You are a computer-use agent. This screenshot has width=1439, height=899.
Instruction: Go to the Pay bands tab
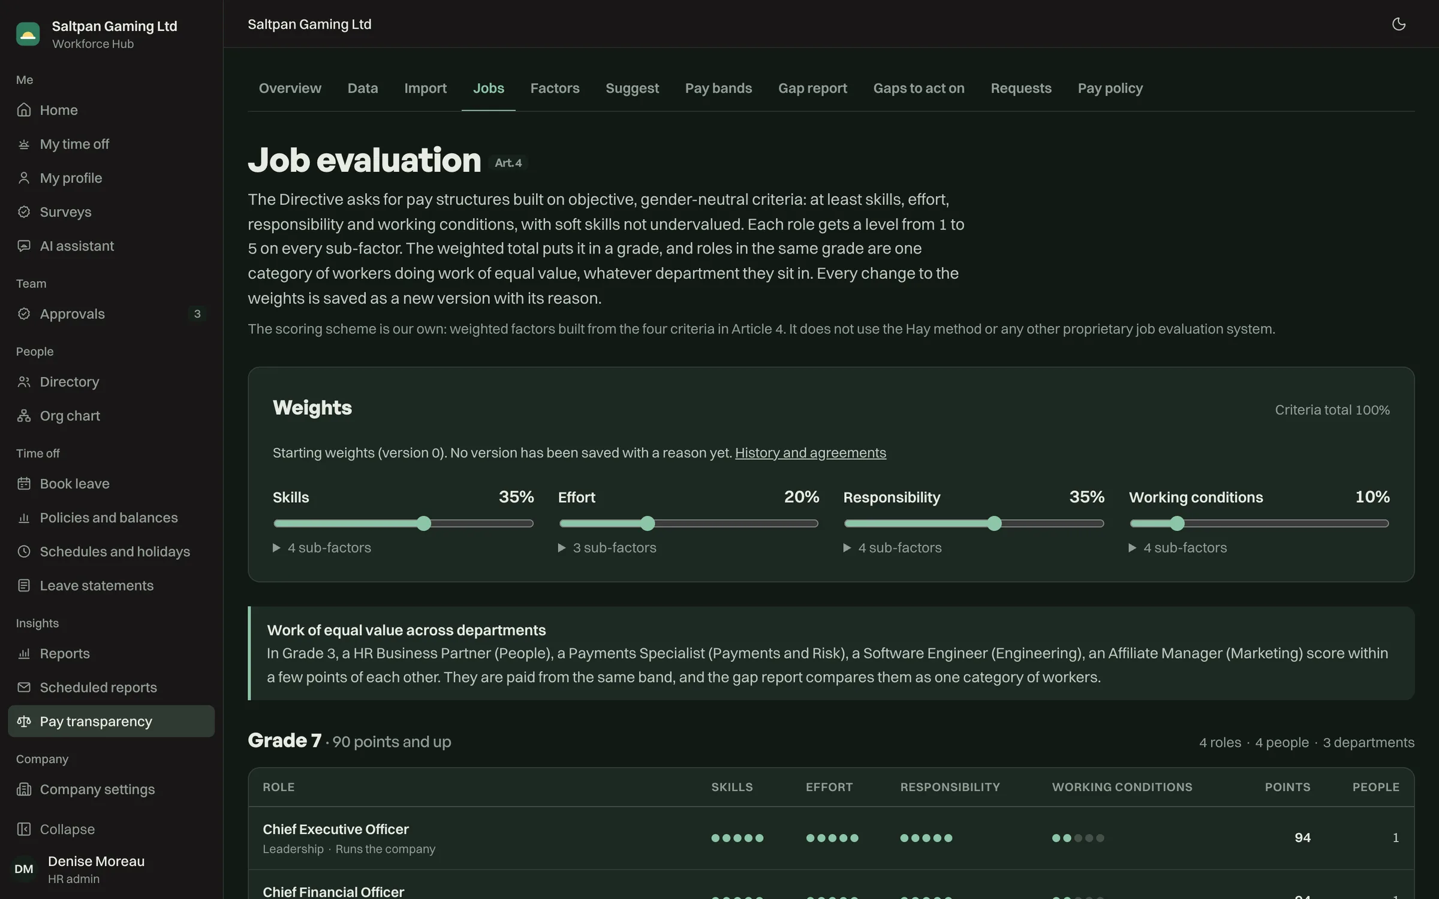click(718, 88)
